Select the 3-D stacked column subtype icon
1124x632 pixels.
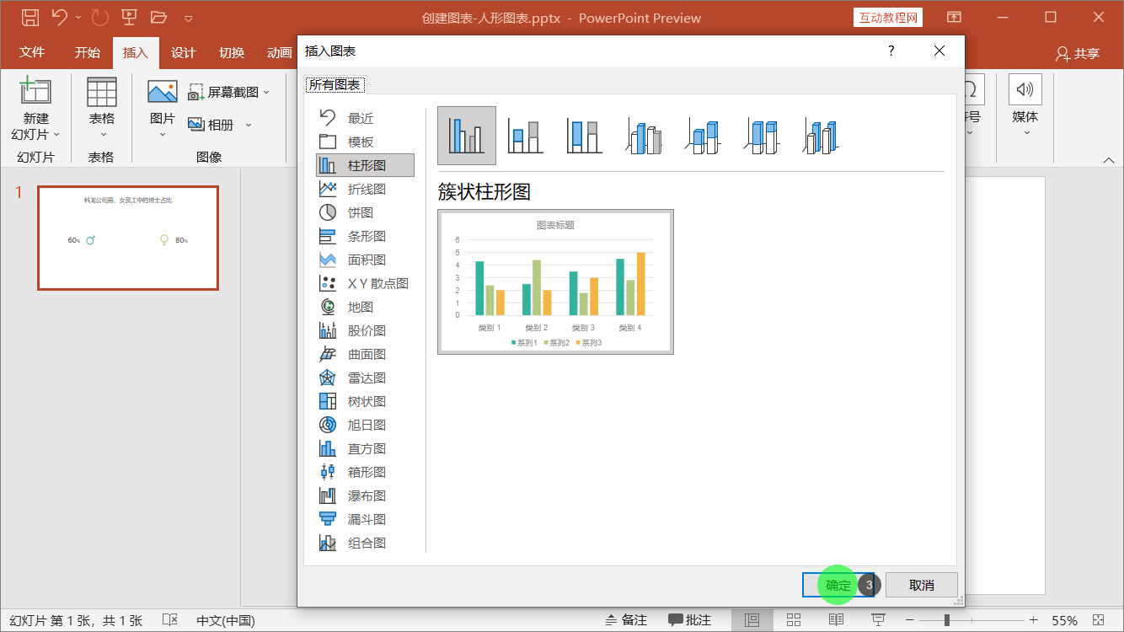(x=703, y=135)
